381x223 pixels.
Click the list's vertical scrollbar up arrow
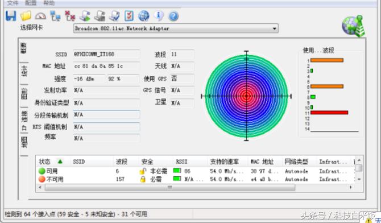coord(359,160)
